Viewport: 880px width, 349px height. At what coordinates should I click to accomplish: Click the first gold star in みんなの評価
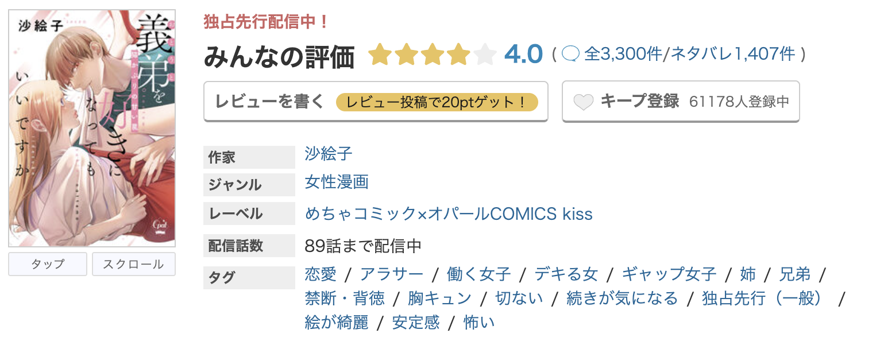pos(380,53)
